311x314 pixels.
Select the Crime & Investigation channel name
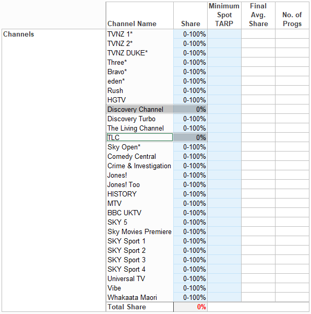tap(140, 166)
